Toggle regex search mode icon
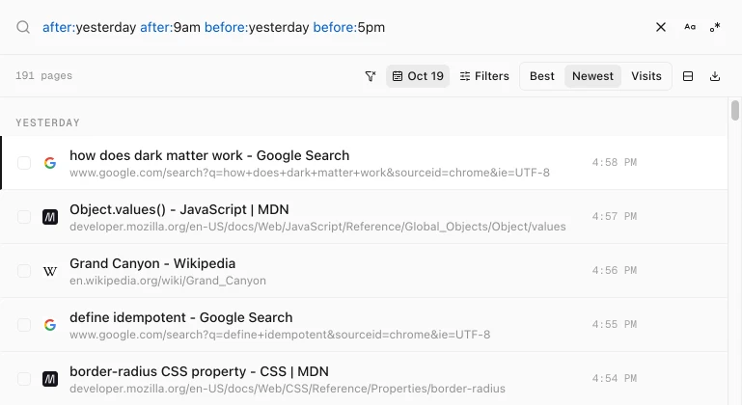The width and height of the screenshot is (742, 405). pyautogui.click(x=715, y=27)
